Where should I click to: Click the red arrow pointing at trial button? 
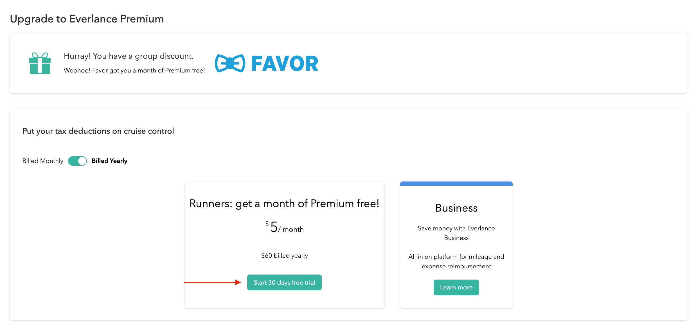pos(213,282)
